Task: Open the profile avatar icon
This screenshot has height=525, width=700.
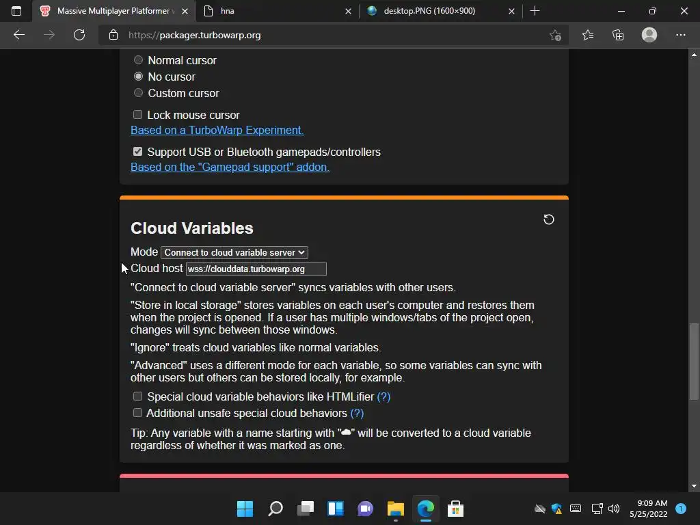Action: point(649,35)
